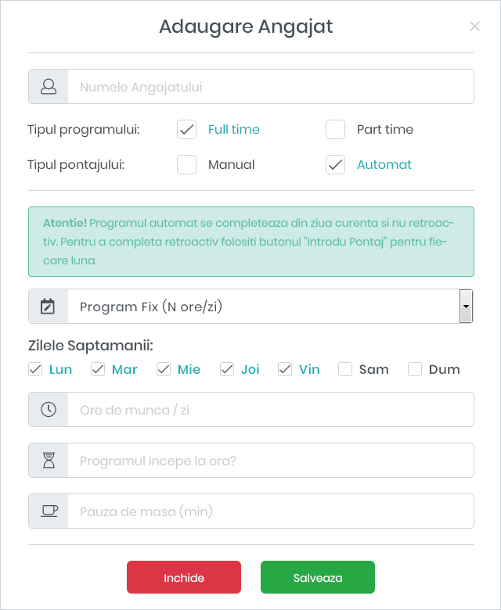
Task: Click the coffee cup break icon
Action: (x=49, y=511)
